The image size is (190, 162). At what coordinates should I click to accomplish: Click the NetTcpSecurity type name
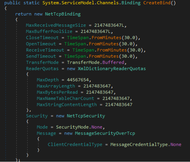(86, 116)
